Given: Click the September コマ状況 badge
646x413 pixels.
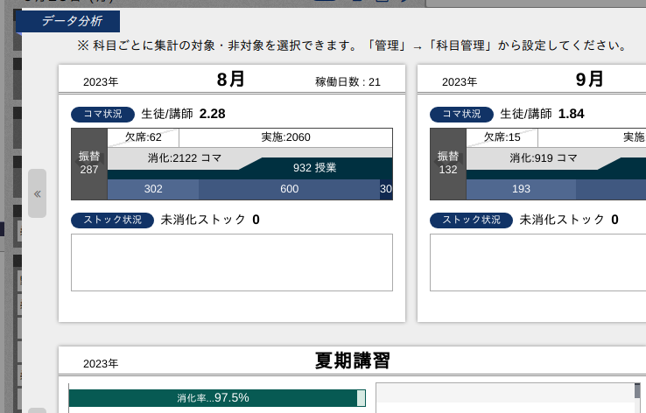Looking at the screenshot, I should pyautogui.click(x=461, y=114).
